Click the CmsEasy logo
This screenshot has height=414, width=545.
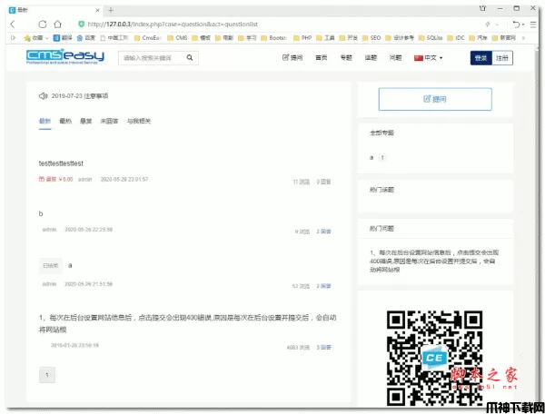65,56
